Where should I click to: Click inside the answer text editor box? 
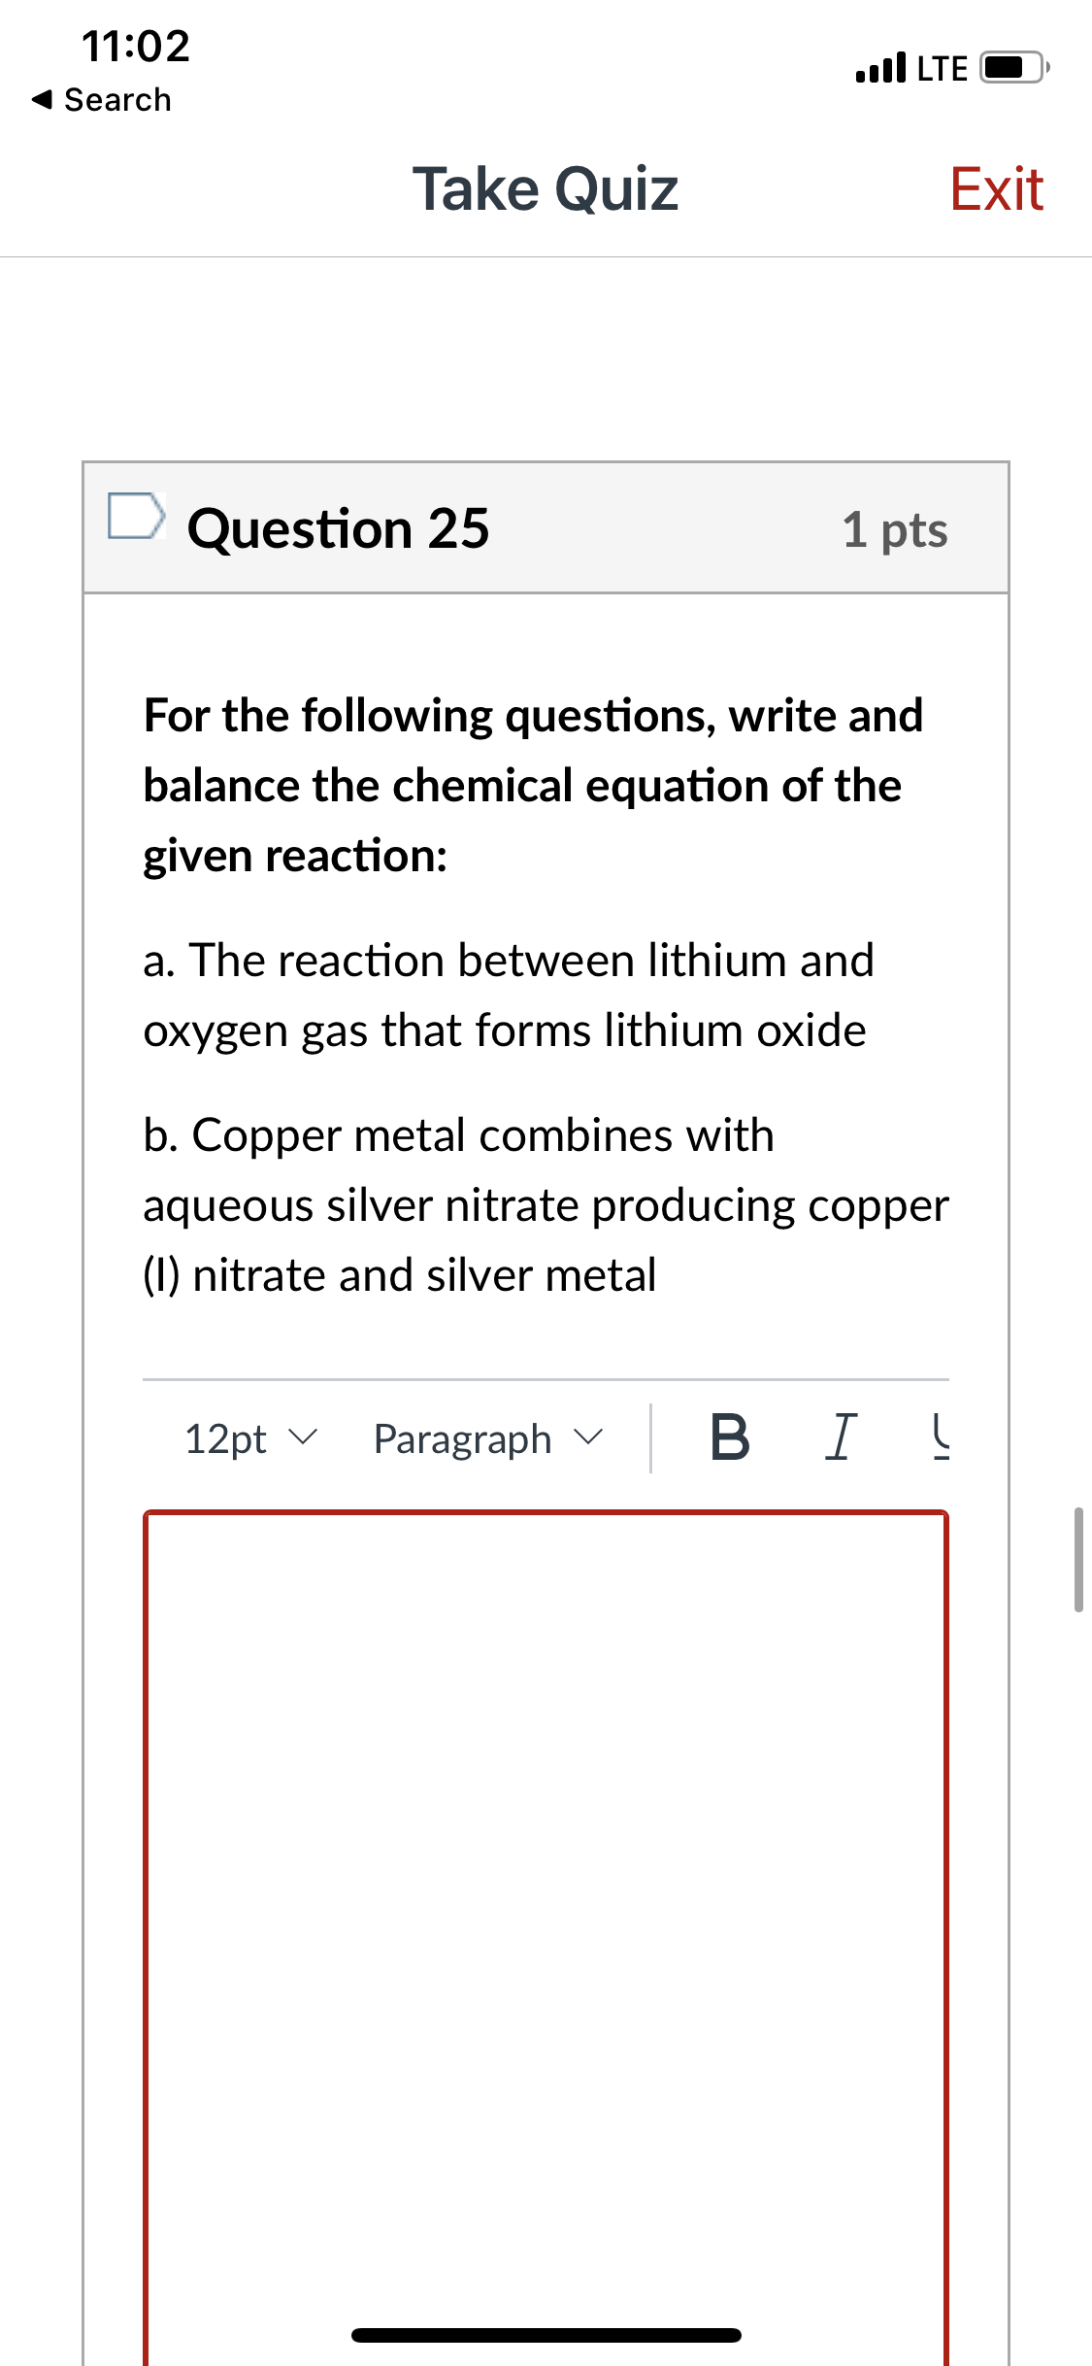(x=546, y=1933)
